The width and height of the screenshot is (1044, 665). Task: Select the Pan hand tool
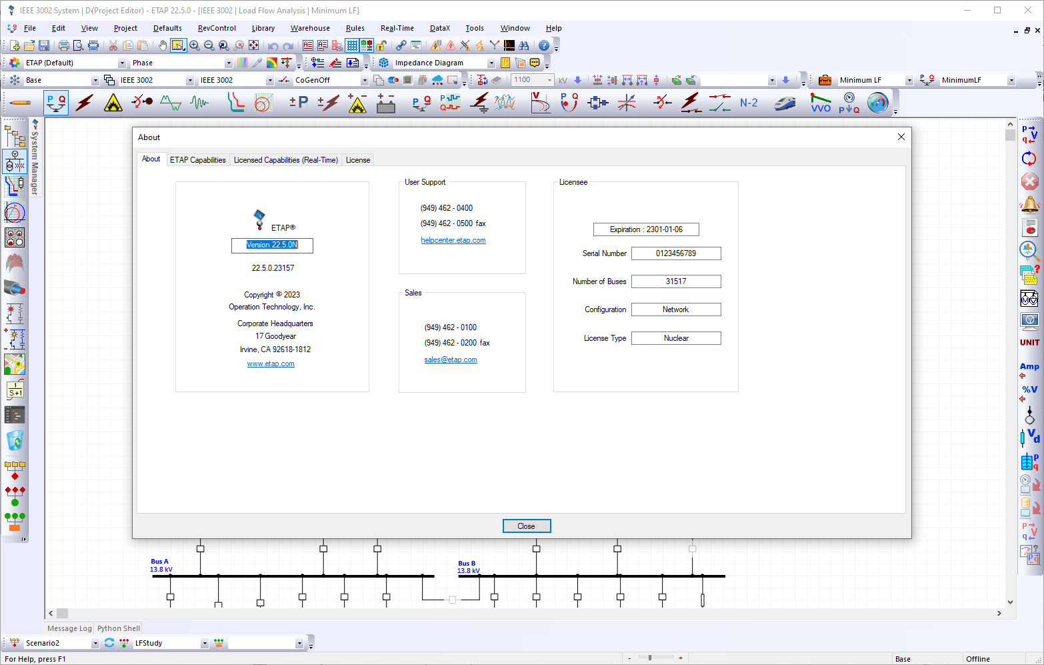tap(163, 45)
